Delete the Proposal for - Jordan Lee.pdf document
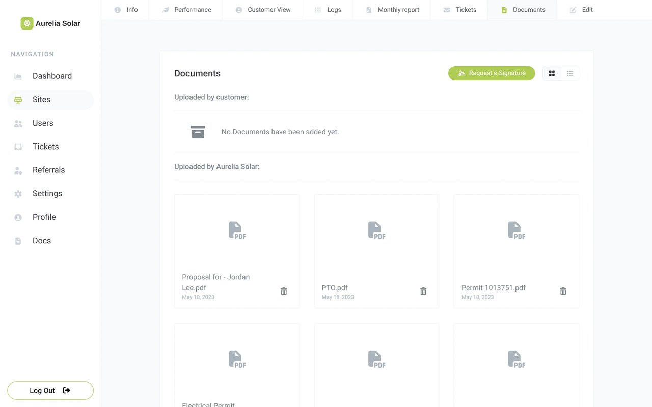The image size is (652, 407). pos(284,291)
